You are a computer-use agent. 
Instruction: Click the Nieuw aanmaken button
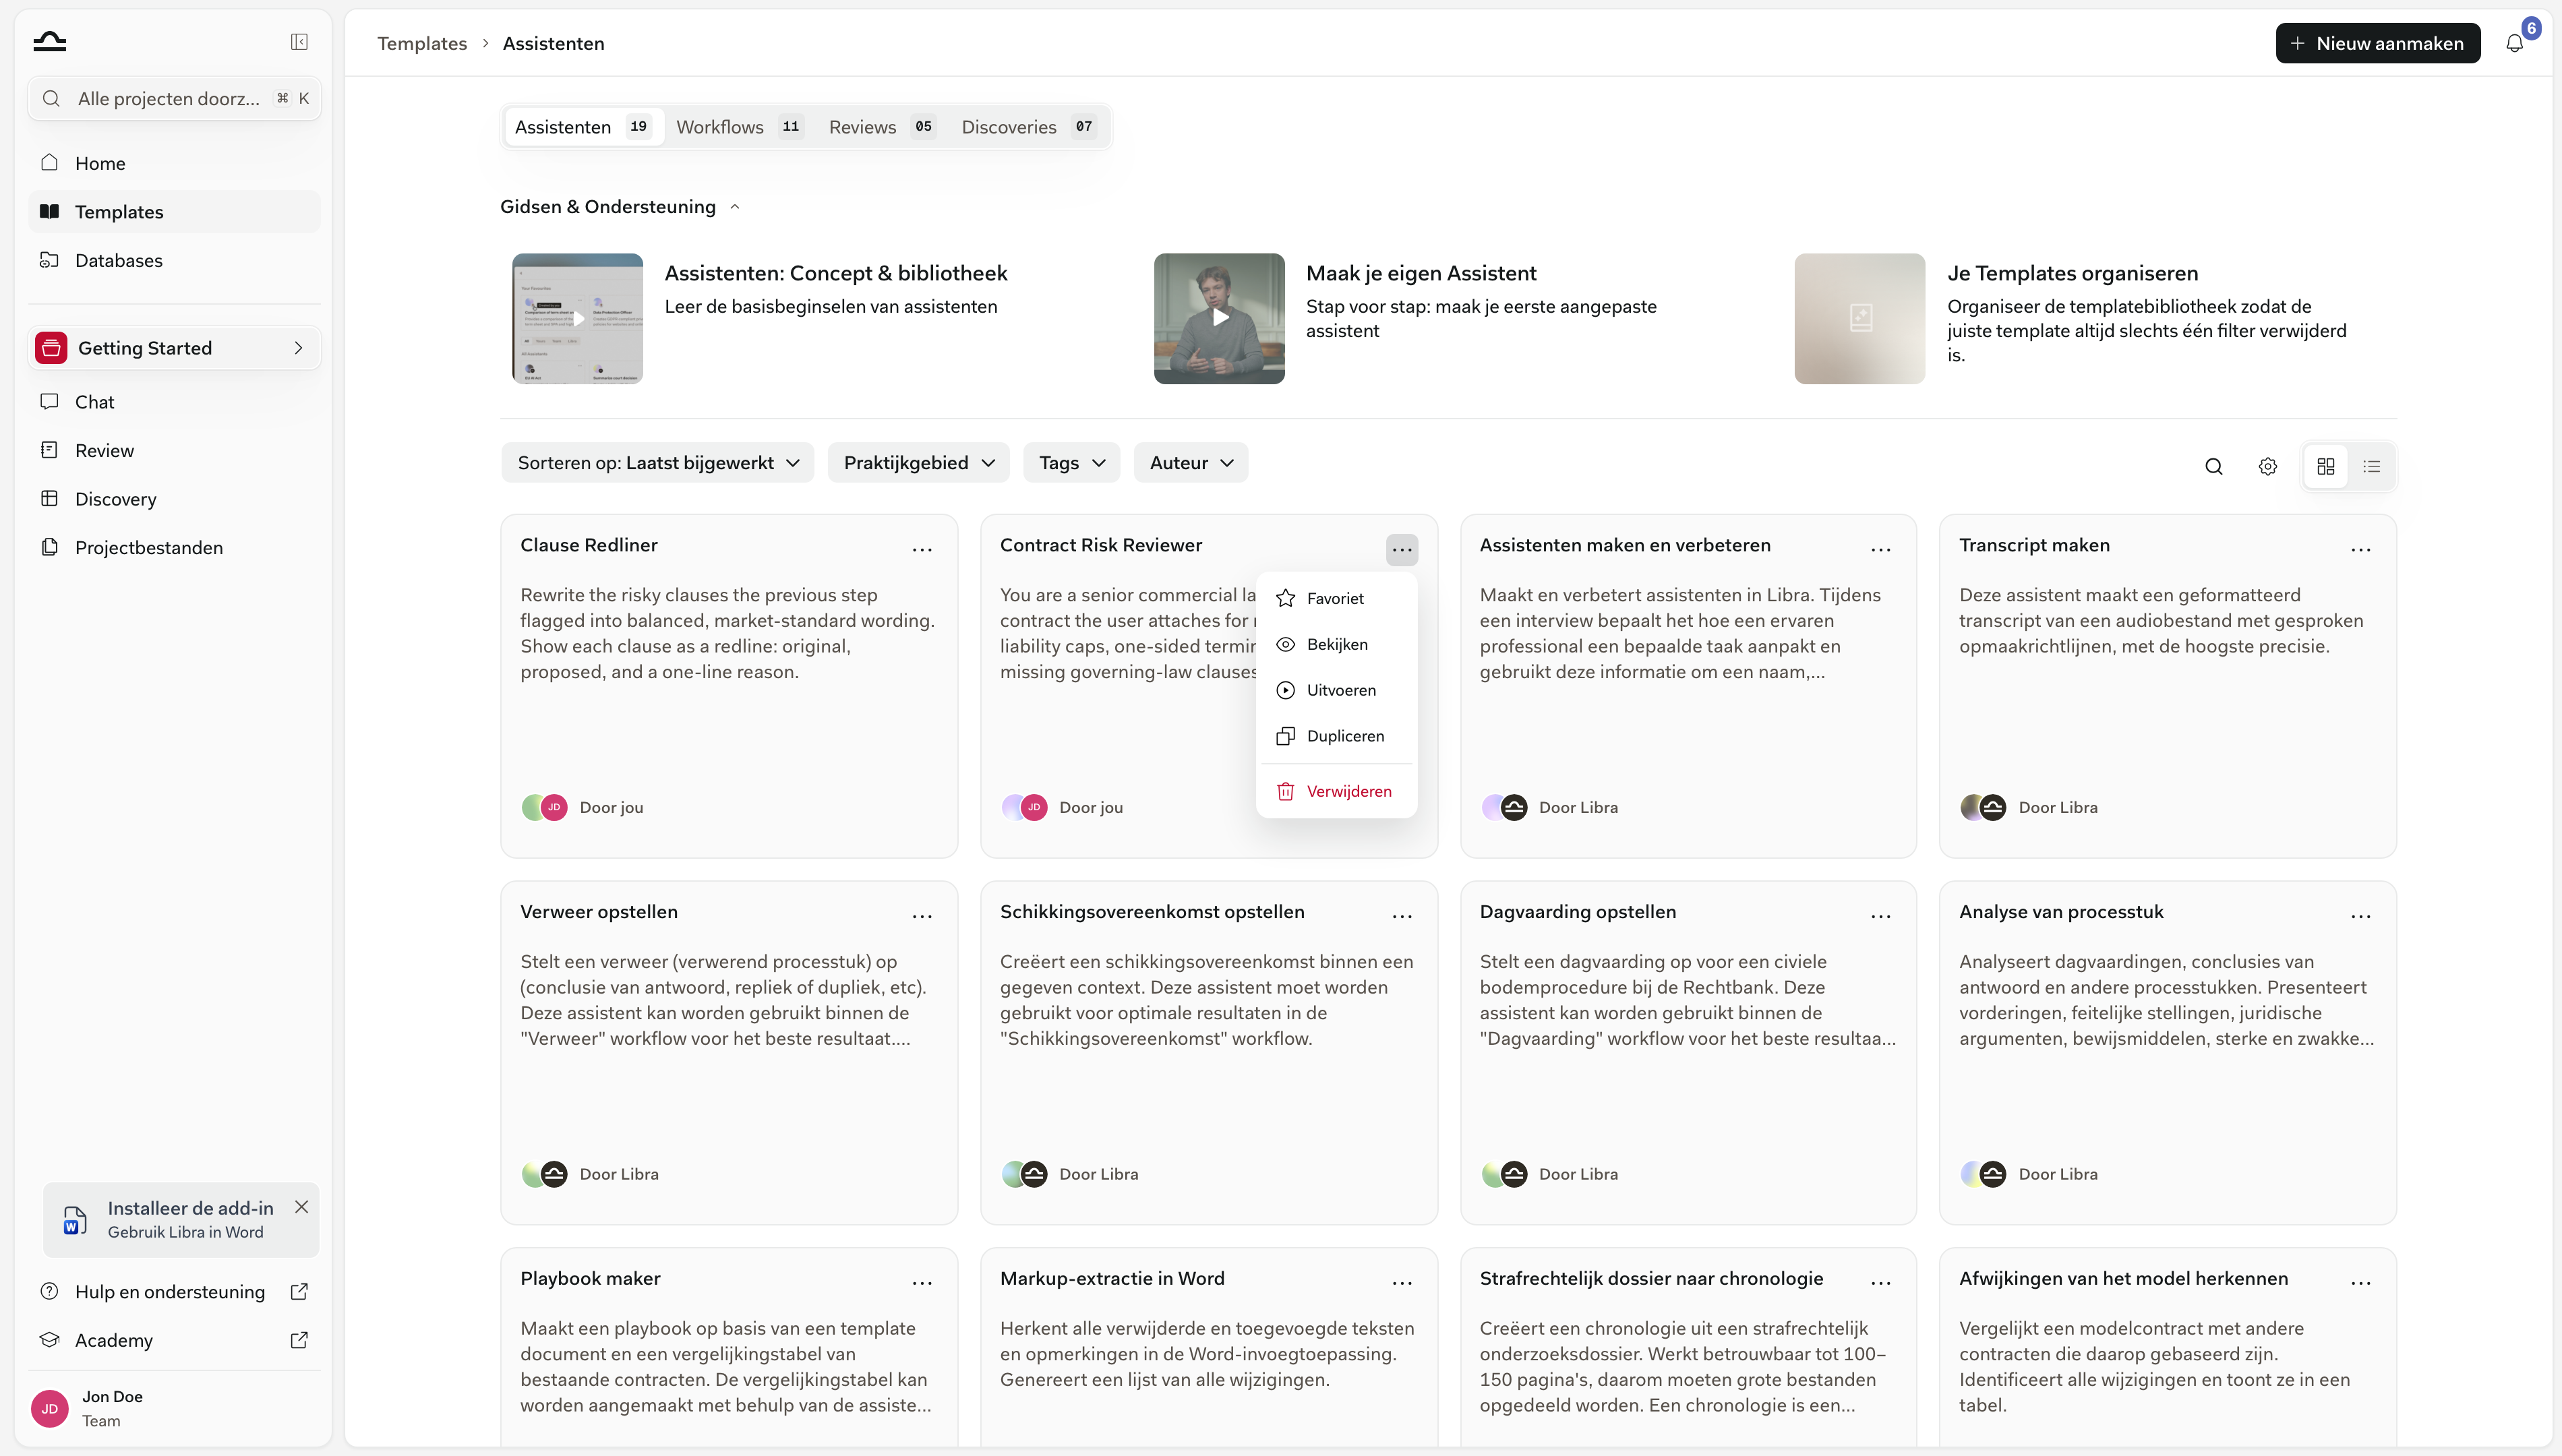2378,43
